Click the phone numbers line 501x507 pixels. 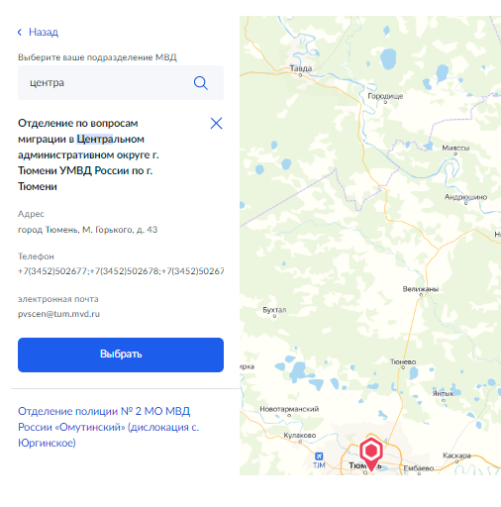(x=121, y=271)
